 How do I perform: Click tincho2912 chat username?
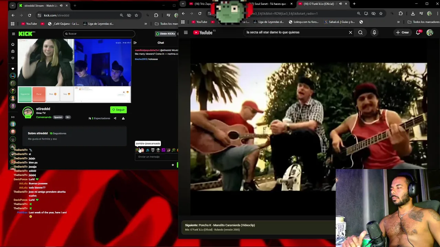(141, 59)
